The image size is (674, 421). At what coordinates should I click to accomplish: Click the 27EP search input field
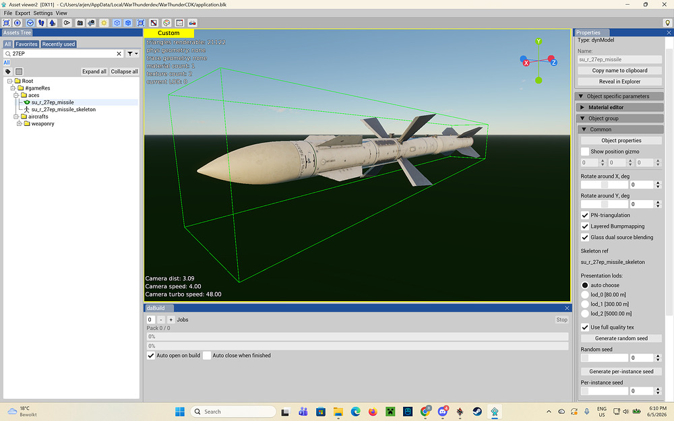(x=63, y=54)
